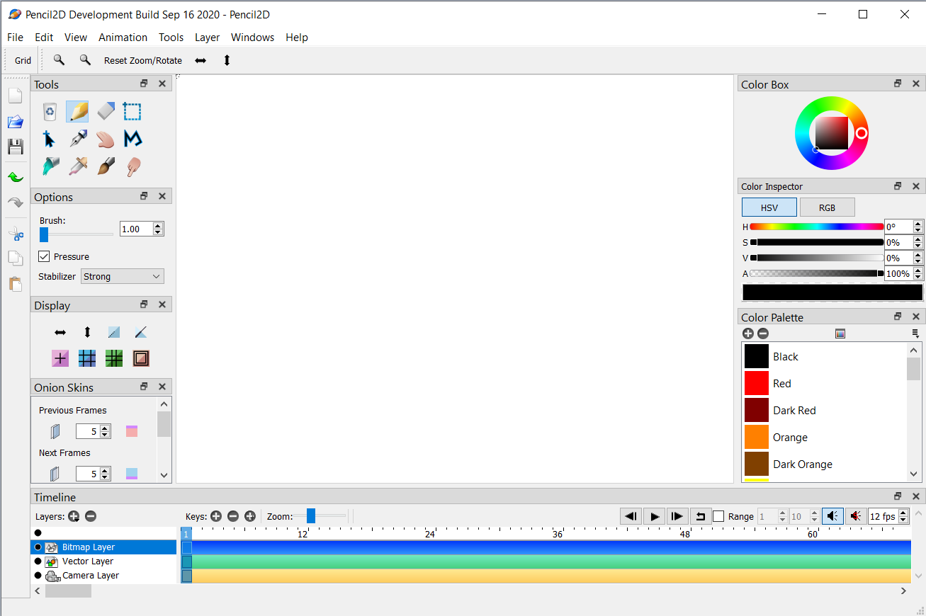The width and height of the screenshot is (926, 616).
Task: Select the Move arrow tool
Action: pos(50,139)
